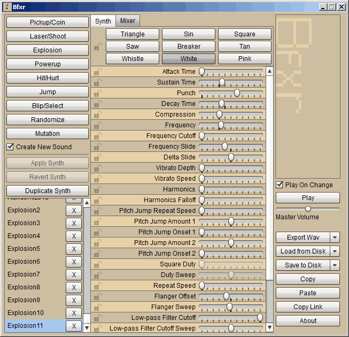
Task: Switch to the Synth tab
Action: pos(103,21)
